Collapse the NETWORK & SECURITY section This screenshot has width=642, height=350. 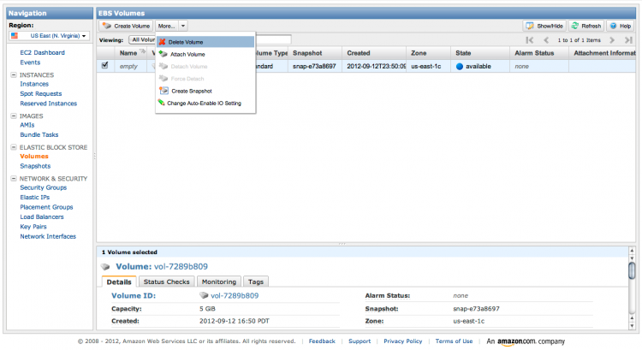[14, 179]
